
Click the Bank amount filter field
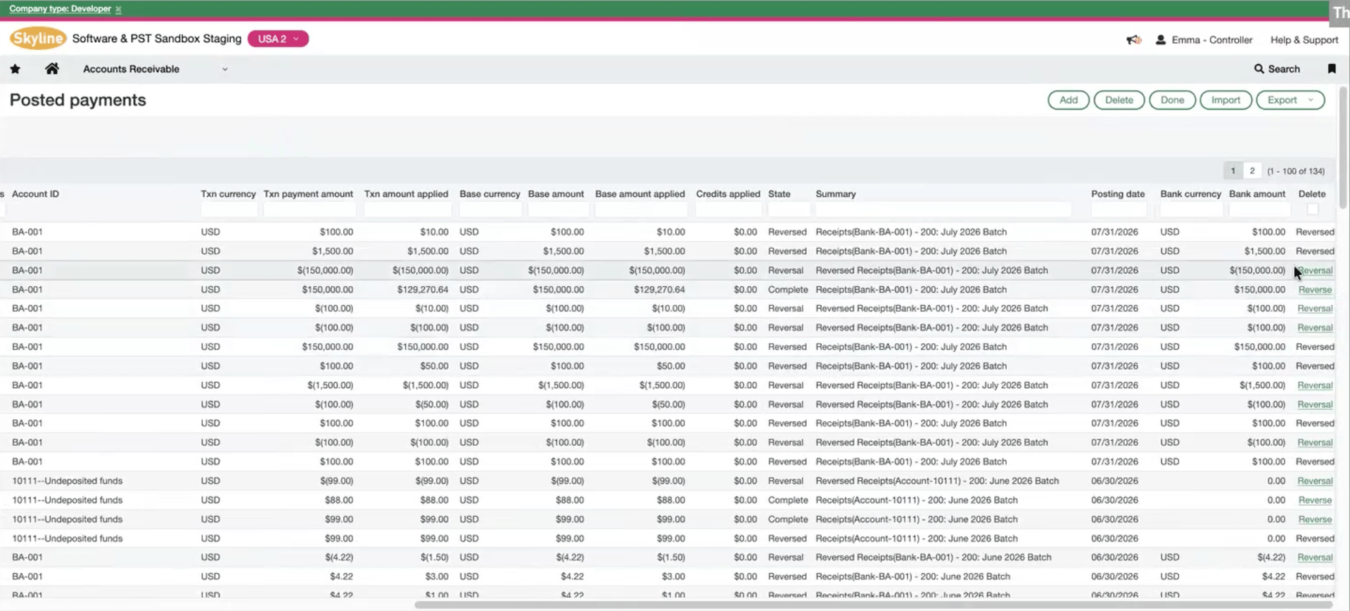1259,210
